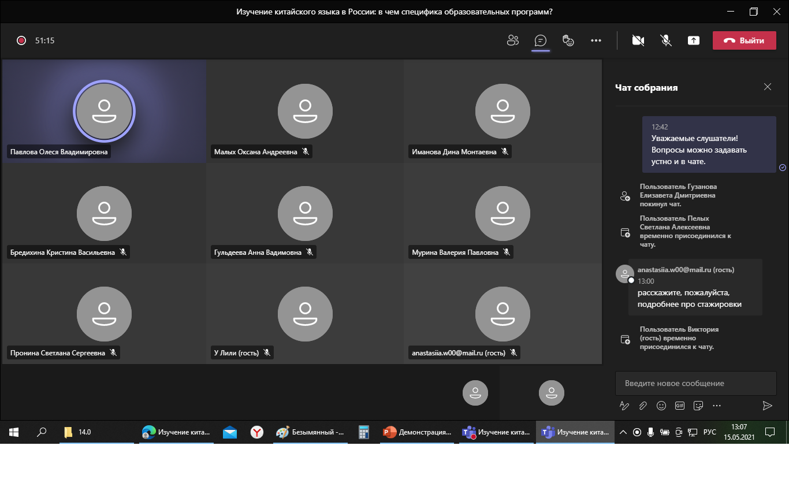Open more actions ellipsis in meeting toolbar
The height and width of the screenshot is (490, 789).
(596, 40)
